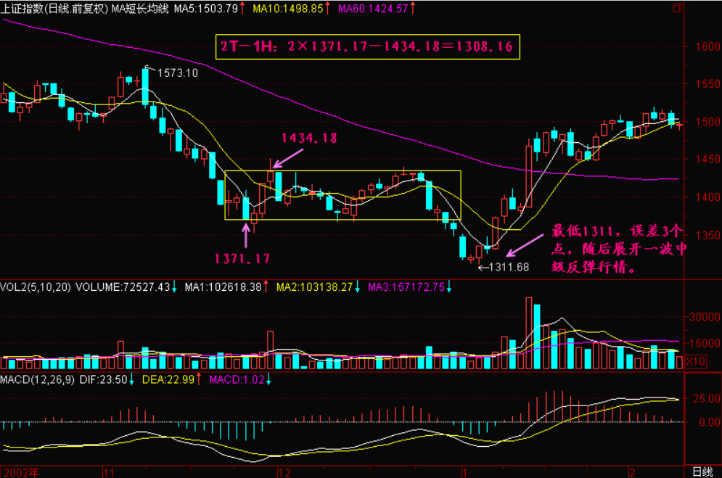The image size is (722, 478).
Task: Click the X10 volume scale box
Action: (695, 361)
